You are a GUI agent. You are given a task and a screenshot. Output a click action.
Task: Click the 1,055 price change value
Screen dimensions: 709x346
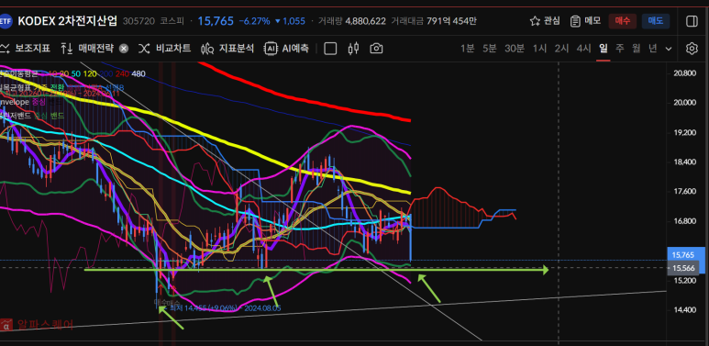290,21
